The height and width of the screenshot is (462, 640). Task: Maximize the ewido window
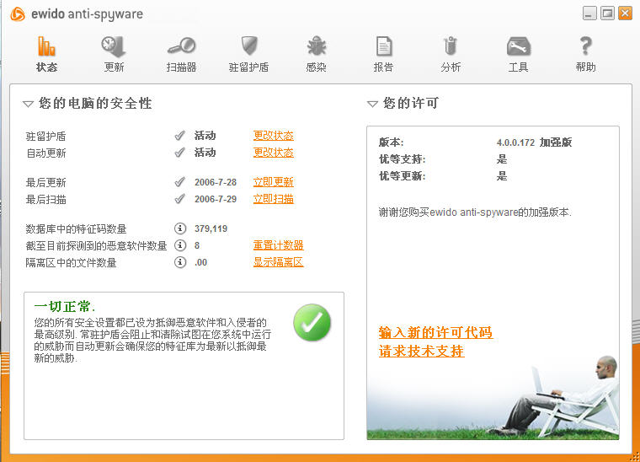pyautogui.click(x=607, y=13)
